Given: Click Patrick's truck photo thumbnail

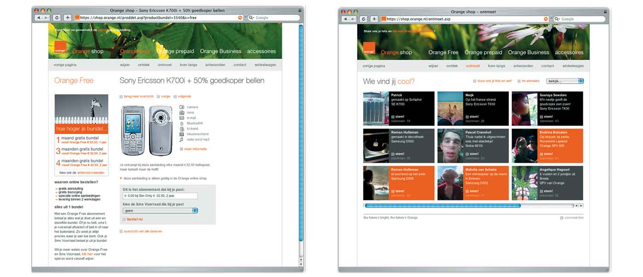Looking at the screenshot, I should coord(376,108).
